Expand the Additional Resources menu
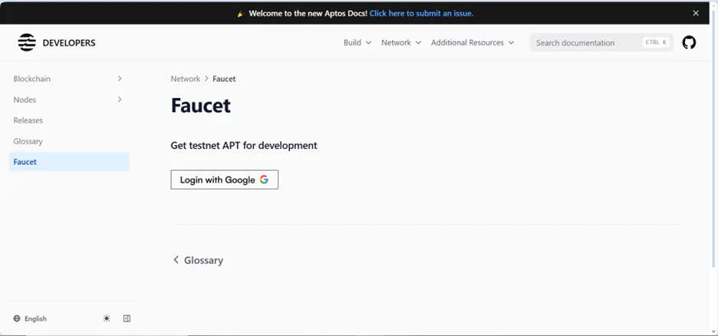The image size is (718, 336). click(x=473, y=42)
